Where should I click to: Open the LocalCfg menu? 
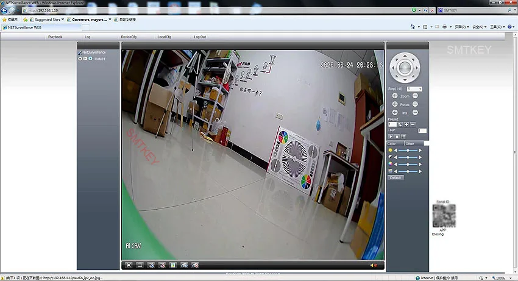coord(164,37)
